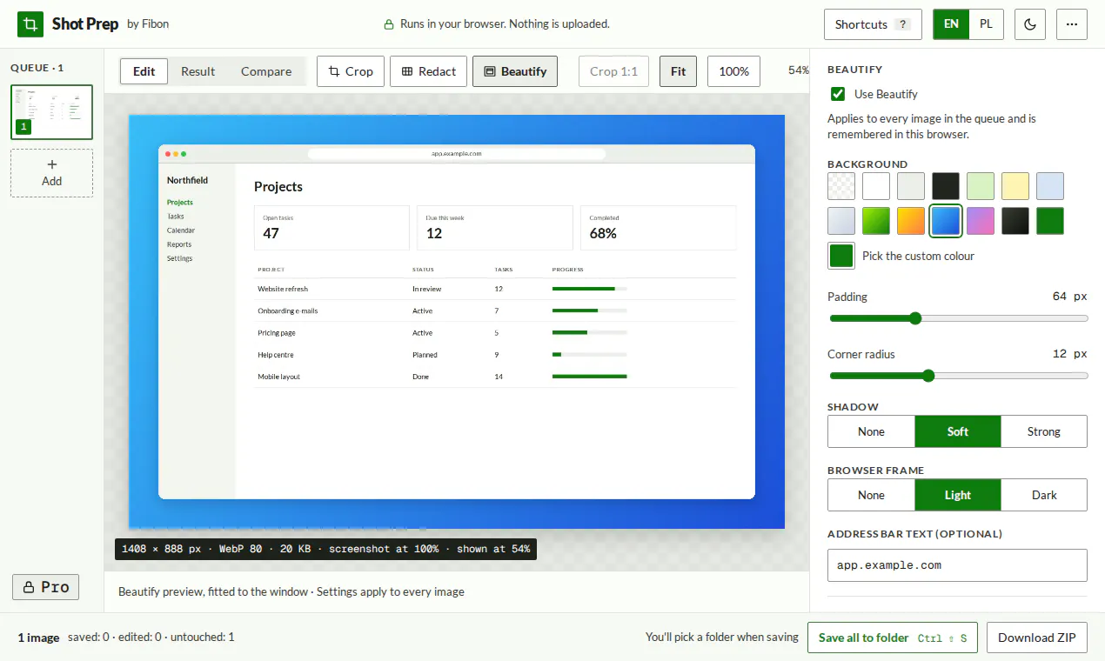
Task: Open the three-dot more options menu
Action: tap(1072, 24)
